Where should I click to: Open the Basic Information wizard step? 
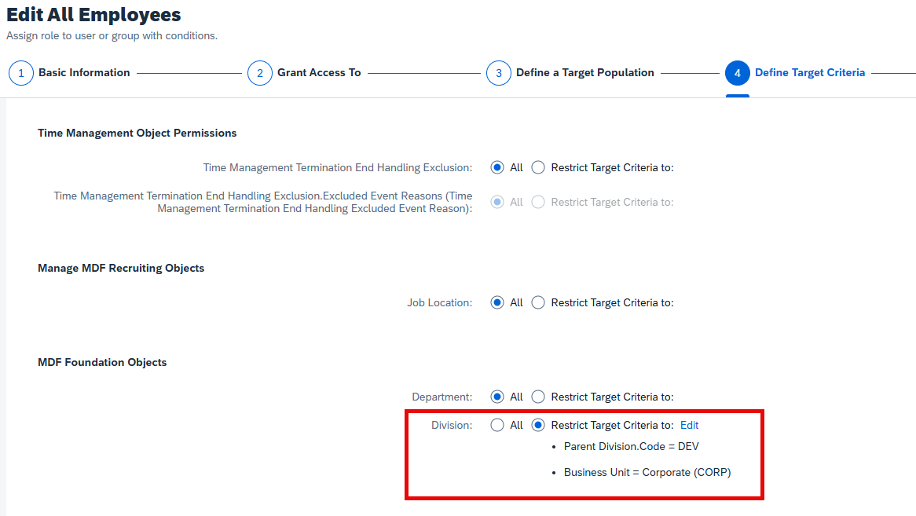click(x=84, y=72)
